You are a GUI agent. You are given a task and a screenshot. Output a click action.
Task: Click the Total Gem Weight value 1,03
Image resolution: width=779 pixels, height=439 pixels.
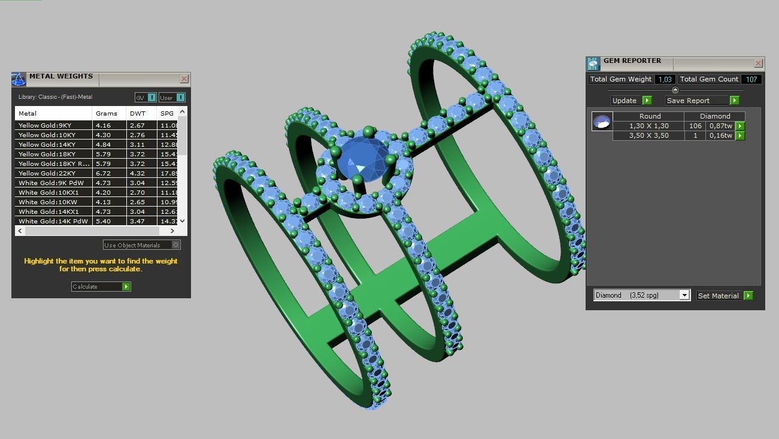click(665, 79)
